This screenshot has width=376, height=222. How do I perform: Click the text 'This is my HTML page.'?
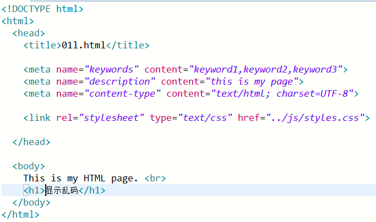coord(81,179)
